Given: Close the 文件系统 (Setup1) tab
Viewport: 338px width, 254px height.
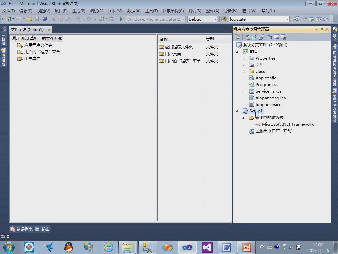Looking at the screenshot, I should (49, 30).
